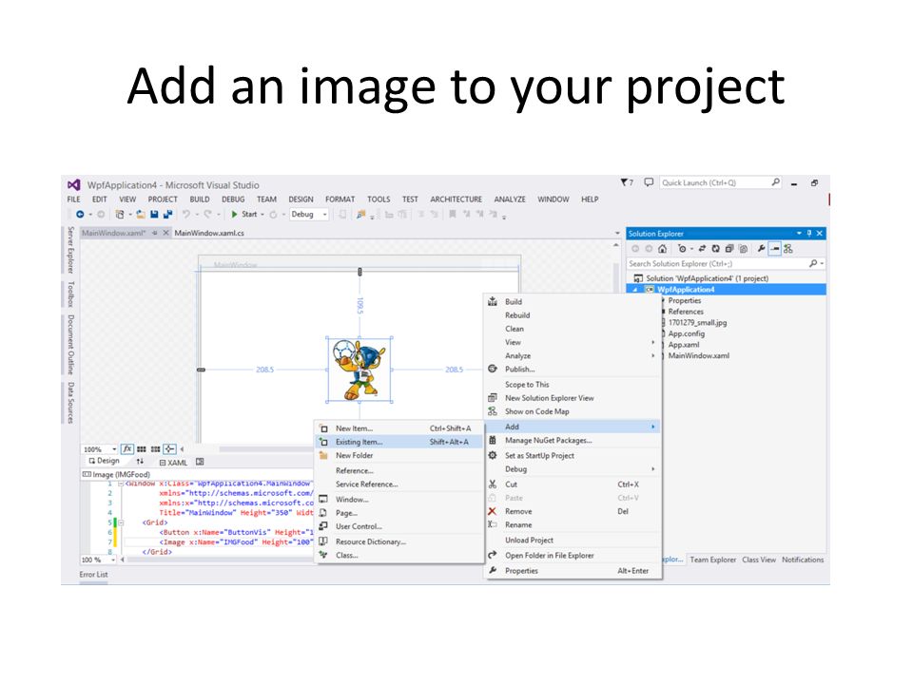This screenshot has width=913, height=684.
Task: Collapse the Grid element in XAML
Action: (121, 522)
